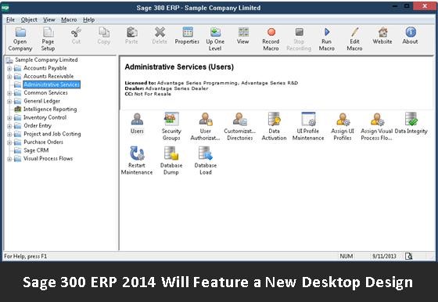Expand the Order Entry node

tap(9, 126)
